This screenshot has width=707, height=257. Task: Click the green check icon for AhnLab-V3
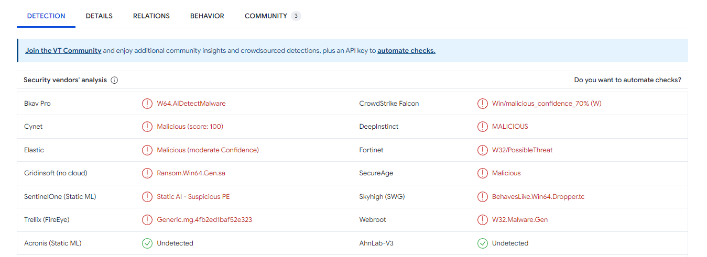point(482,243)
